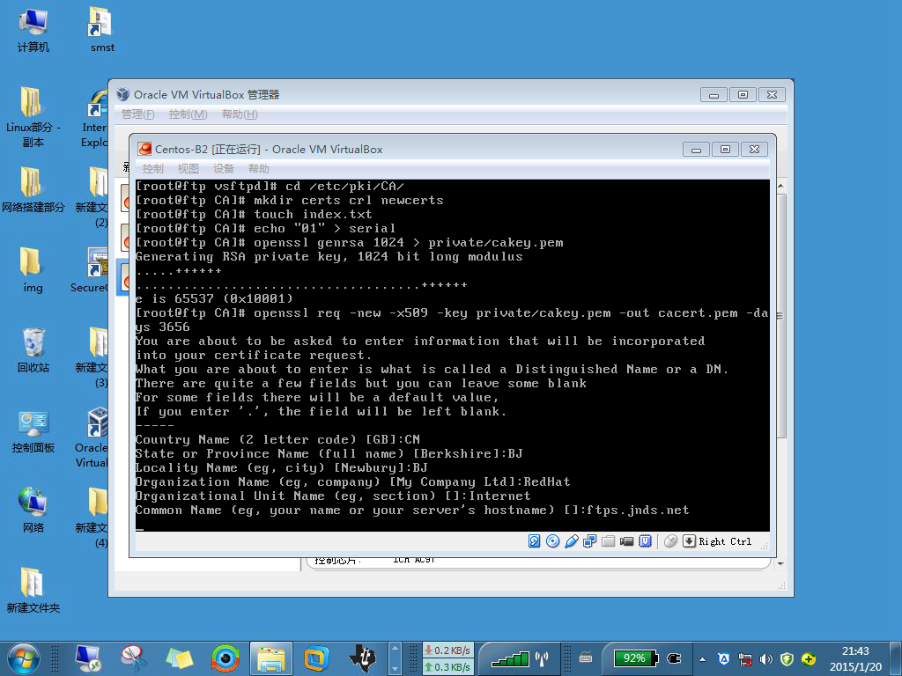The width and height of the screenshot is (902, 676).
Task: Click the upload speed readout 0.3 KB/s
Action: point(448,666)
